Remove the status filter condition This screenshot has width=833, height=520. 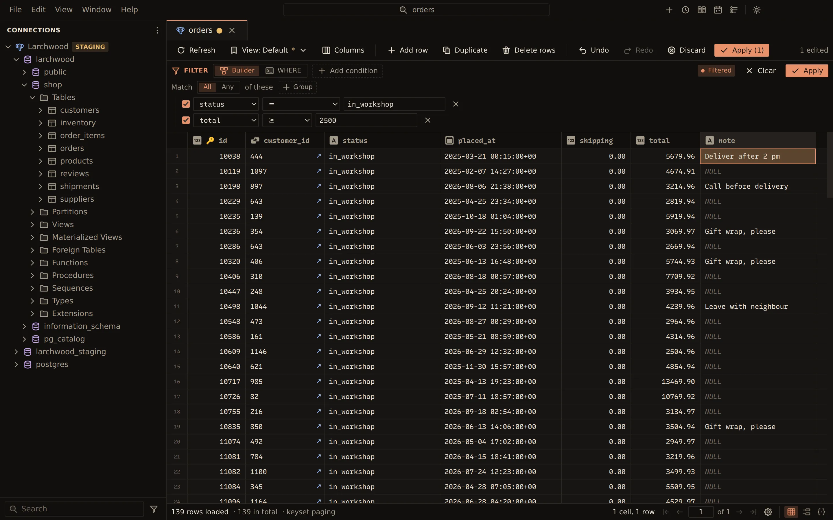(x=456, y=104)
